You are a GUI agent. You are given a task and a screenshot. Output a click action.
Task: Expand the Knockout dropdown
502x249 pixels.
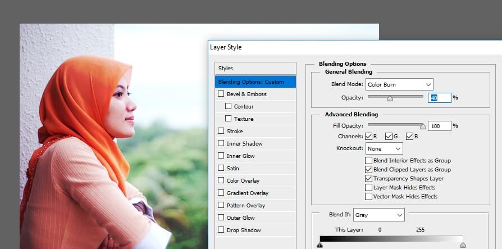(384, 149)
